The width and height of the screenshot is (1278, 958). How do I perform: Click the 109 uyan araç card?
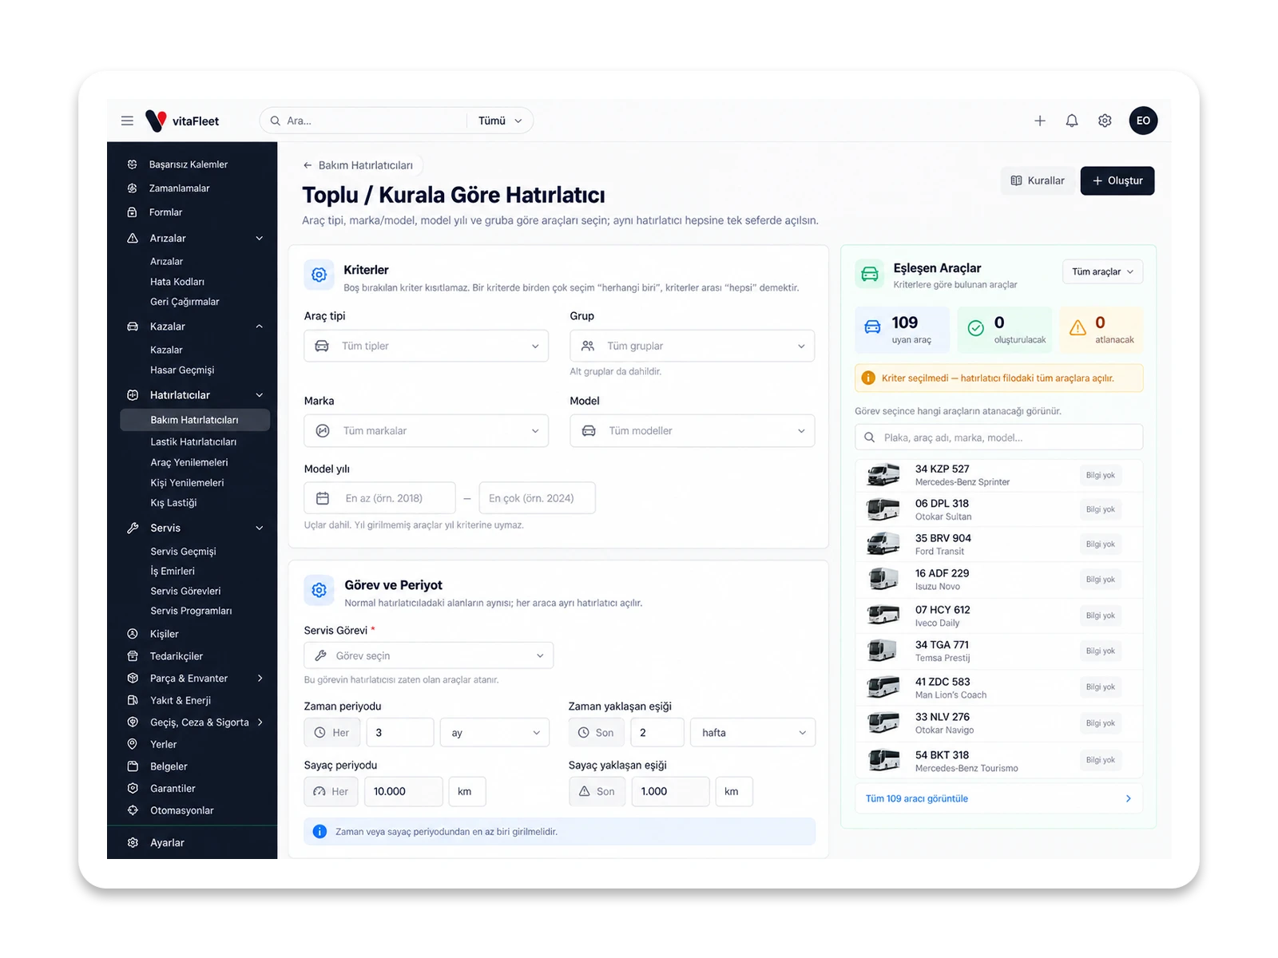[x=902, y=330]
